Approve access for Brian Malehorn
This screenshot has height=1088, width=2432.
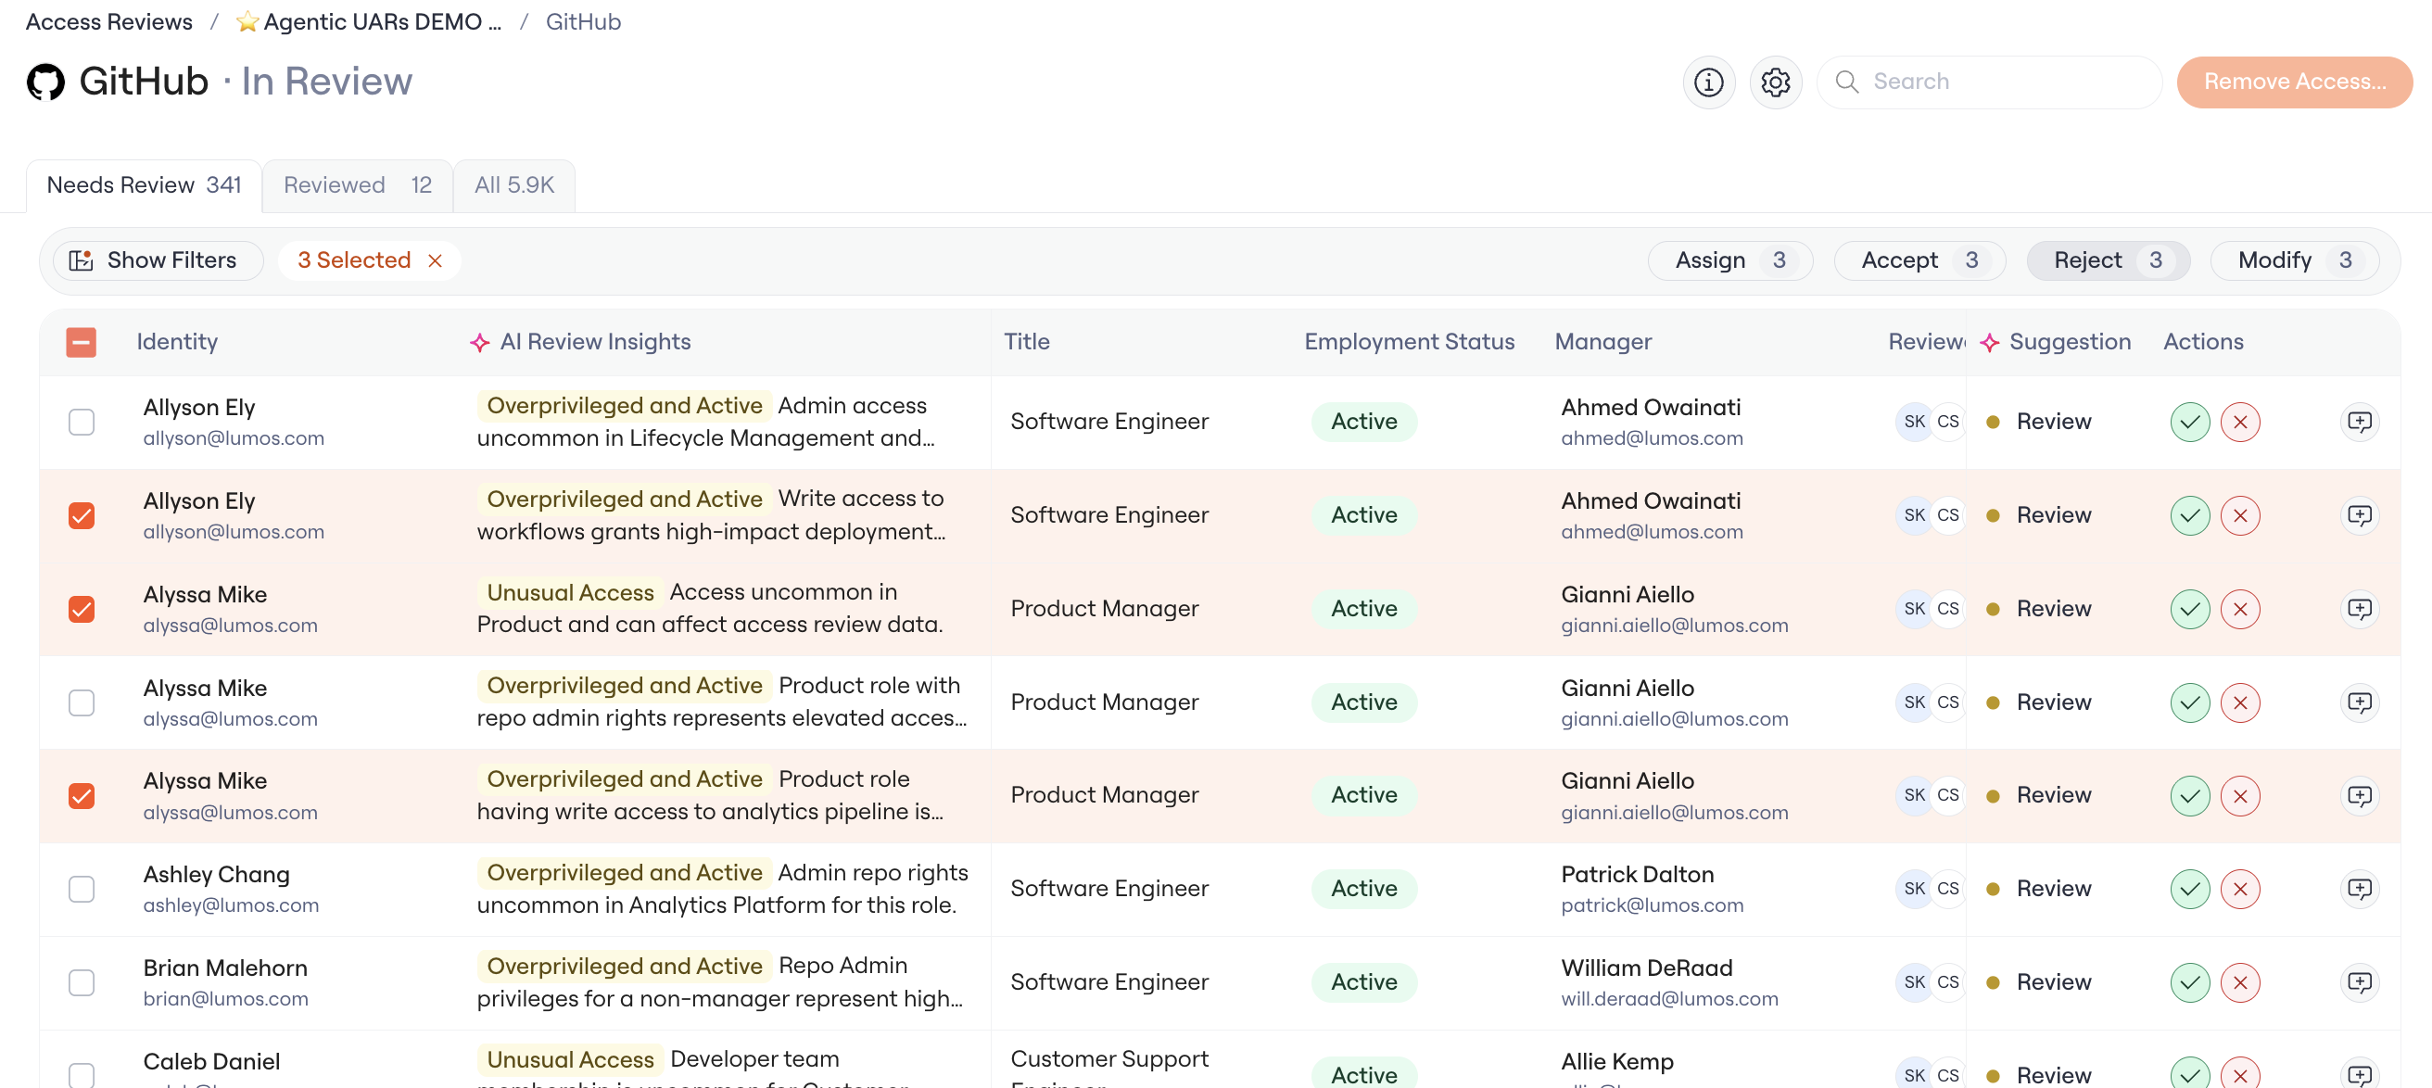point(2189,982)
